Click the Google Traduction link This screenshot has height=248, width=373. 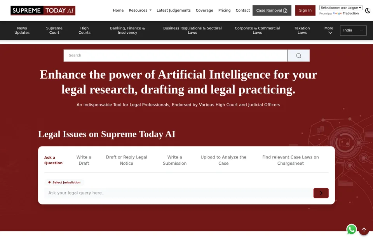click(346, 14)
